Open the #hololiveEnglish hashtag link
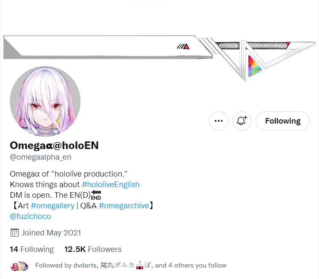The image size is (319, 279). coord(110,185)
